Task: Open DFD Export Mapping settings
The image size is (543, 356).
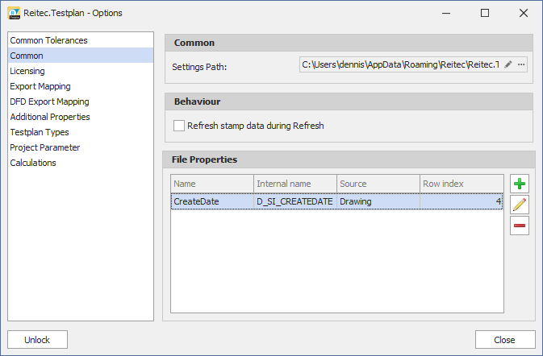Action: click(49, 101)
